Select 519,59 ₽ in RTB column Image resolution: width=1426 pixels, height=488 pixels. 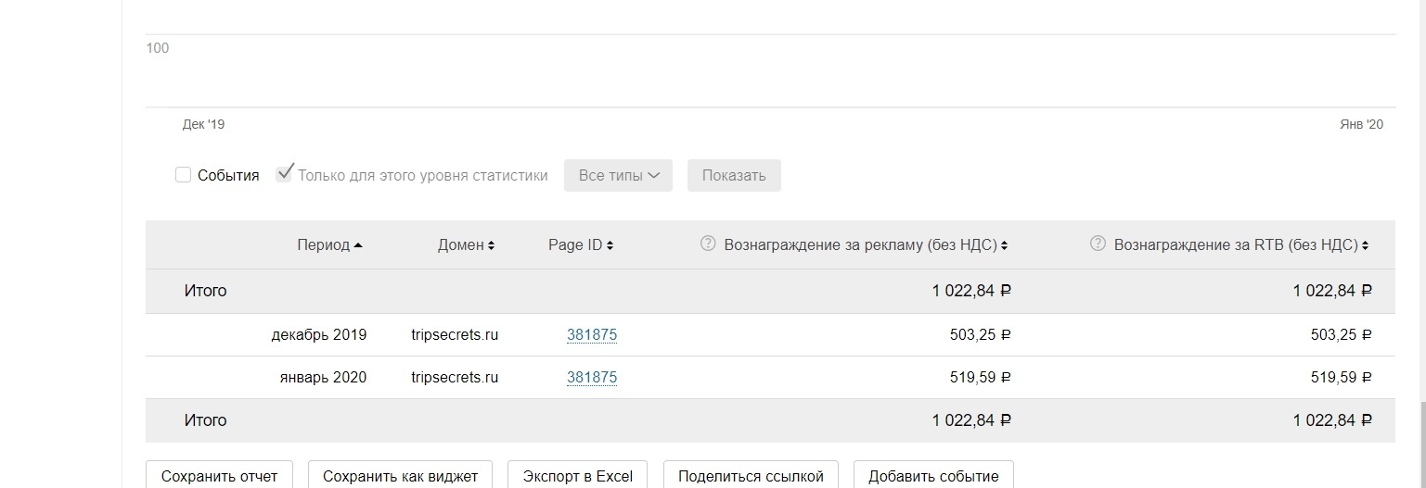pos(1342,378)
